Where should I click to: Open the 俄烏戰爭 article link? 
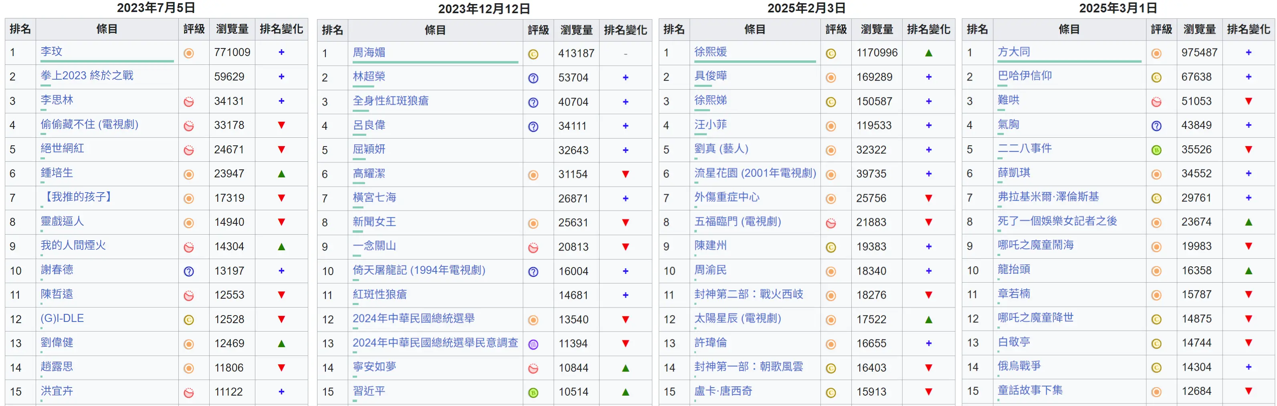point(1019,366)
